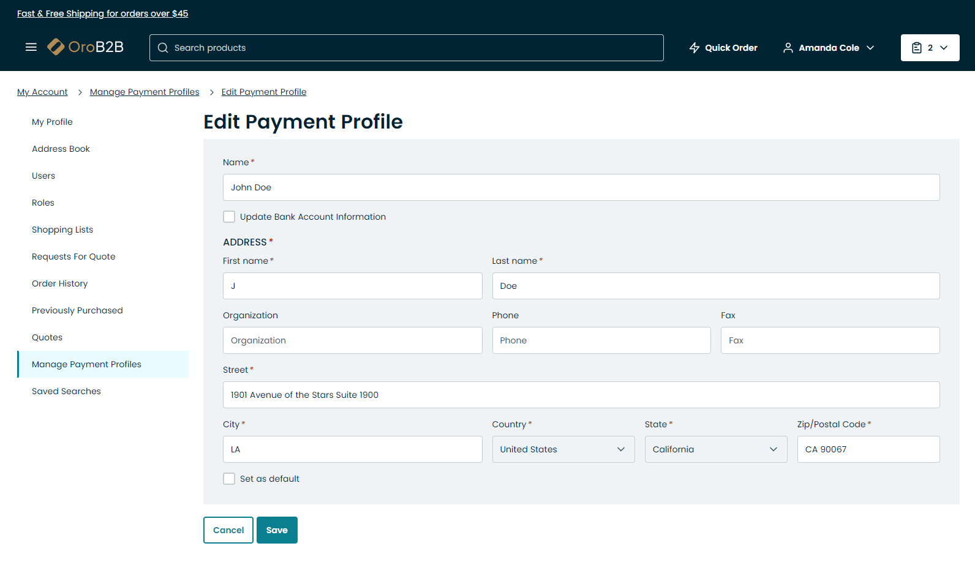
Task: Expand the Country dropdown
Action: coord(563,449)
